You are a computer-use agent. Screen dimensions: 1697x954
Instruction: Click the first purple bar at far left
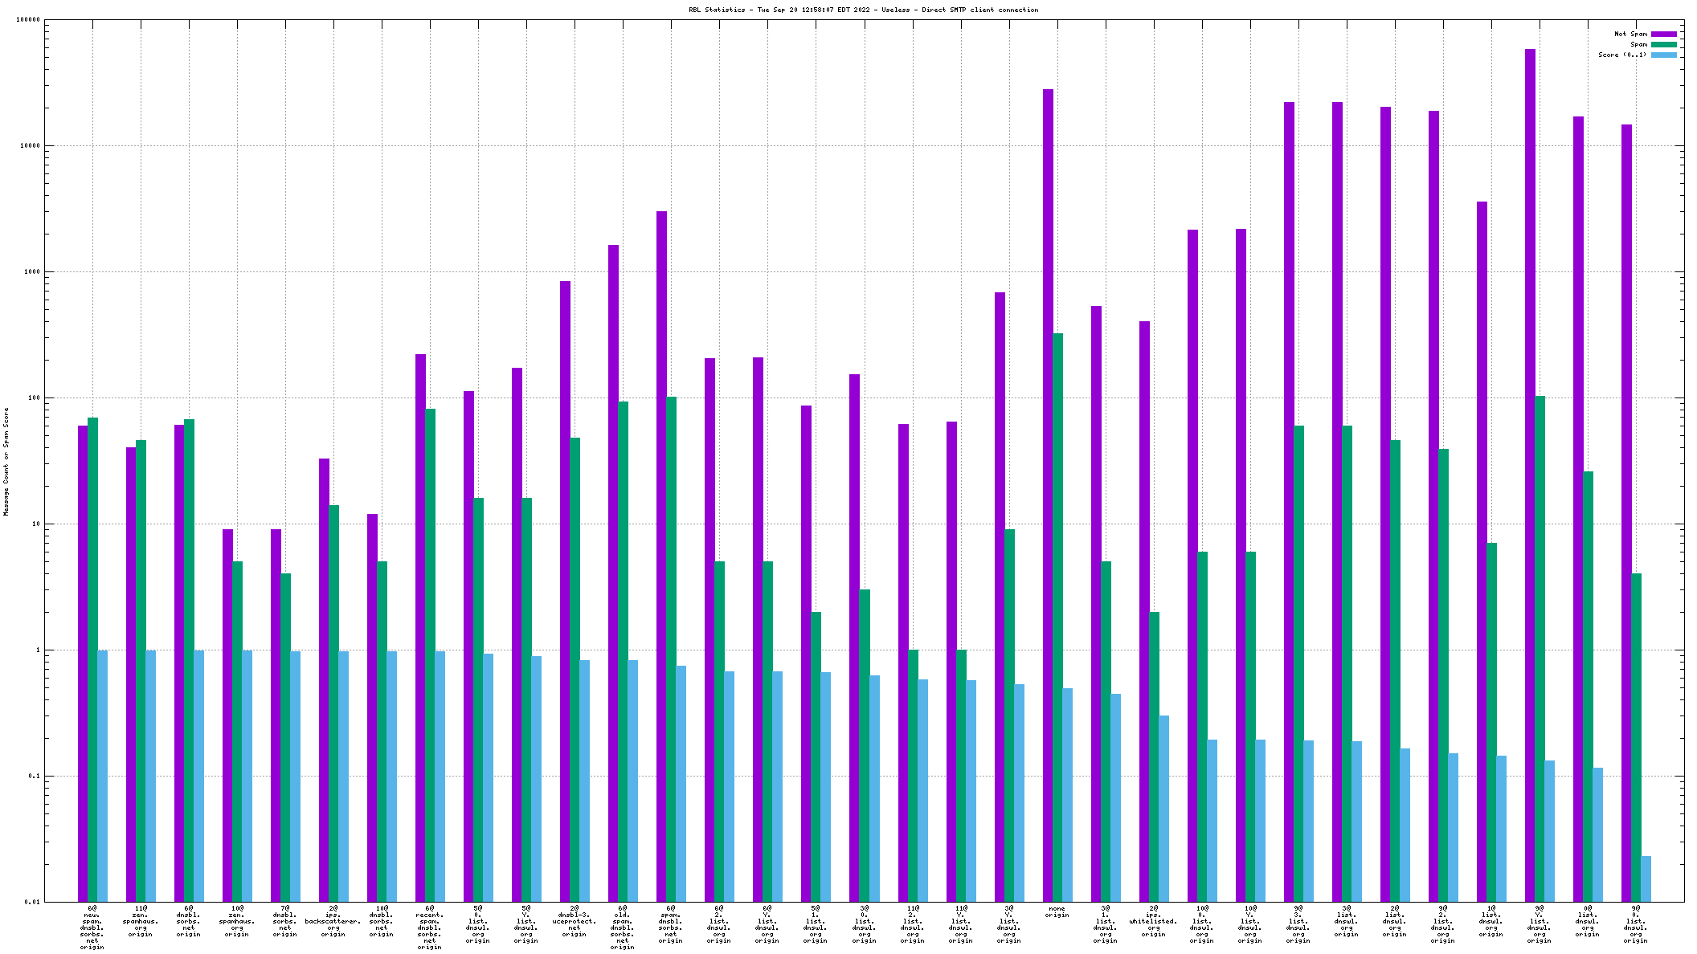(83, 658)
